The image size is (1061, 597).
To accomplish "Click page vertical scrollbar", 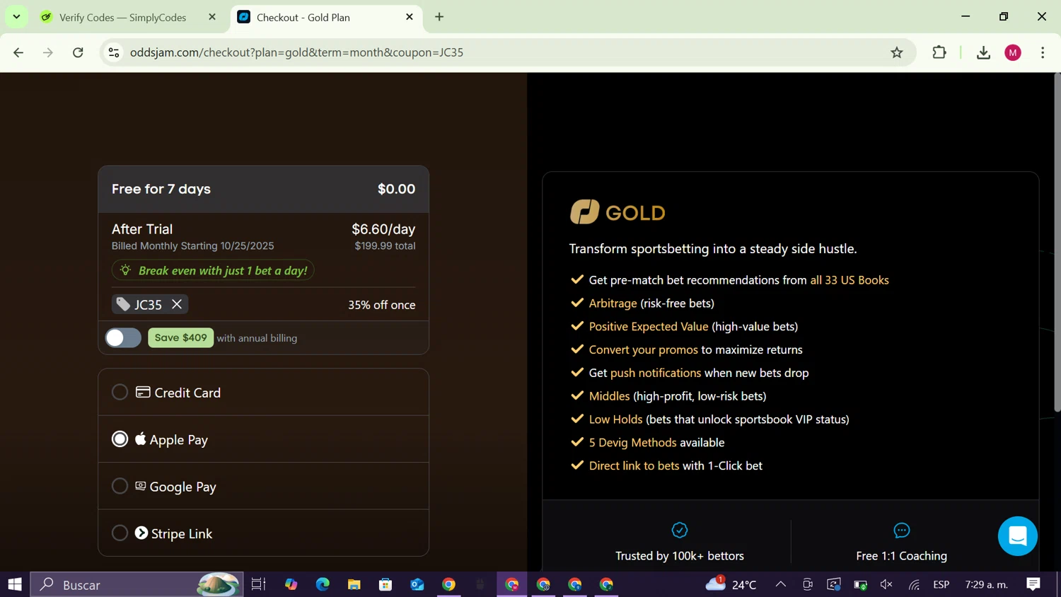I will (1057, 244).
